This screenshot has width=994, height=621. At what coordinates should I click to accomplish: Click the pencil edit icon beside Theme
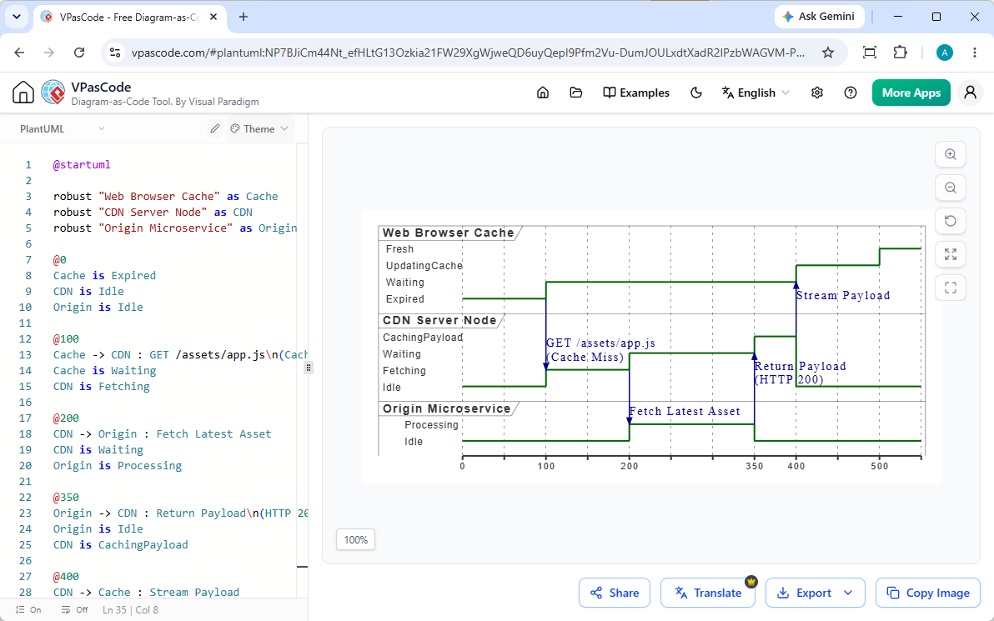[215, 128]
